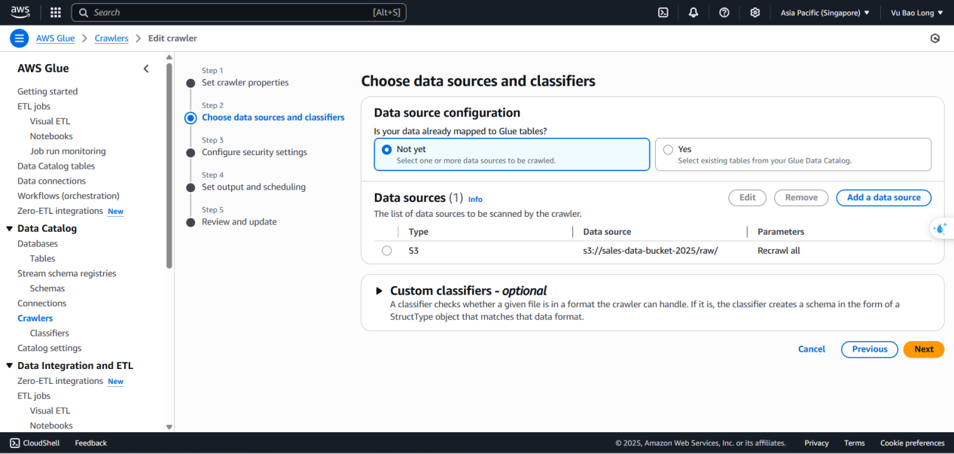954x454 pixels.
Task: Toggle the hamburger navigation menu icon
Action: coord(20,38)
